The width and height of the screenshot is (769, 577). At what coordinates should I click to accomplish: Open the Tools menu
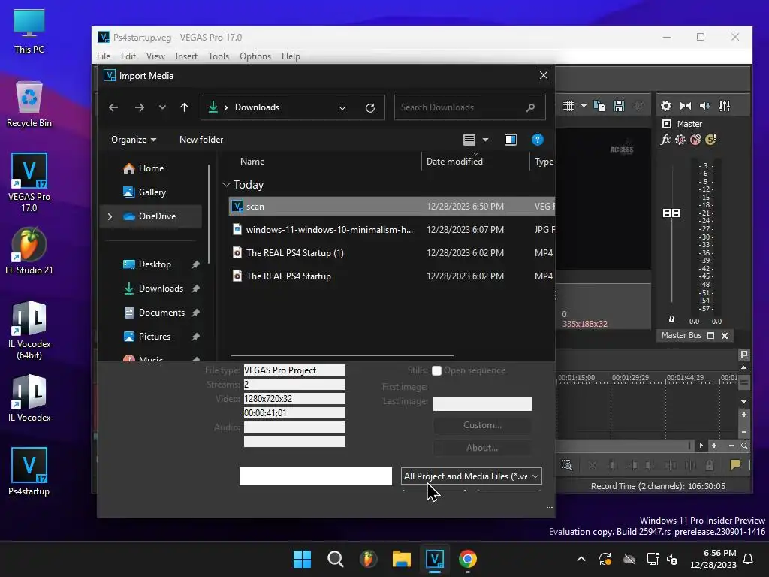(219, 56)
